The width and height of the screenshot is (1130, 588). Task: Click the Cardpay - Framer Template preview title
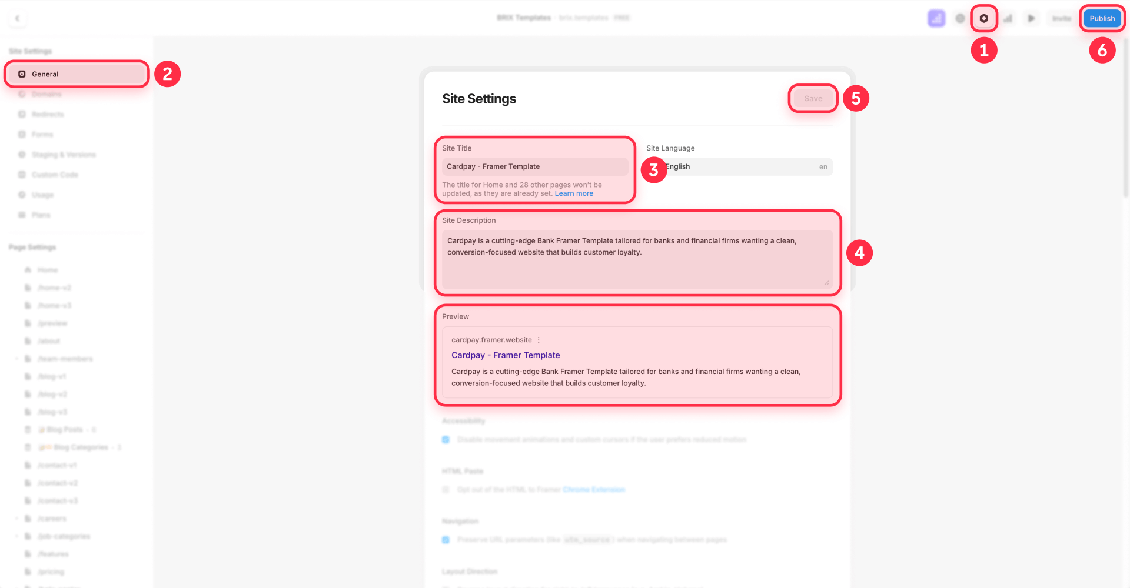point(506,355)
